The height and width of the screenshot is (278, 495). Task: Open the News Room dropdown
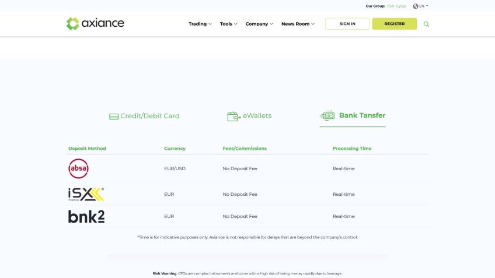tap(298, 24)
